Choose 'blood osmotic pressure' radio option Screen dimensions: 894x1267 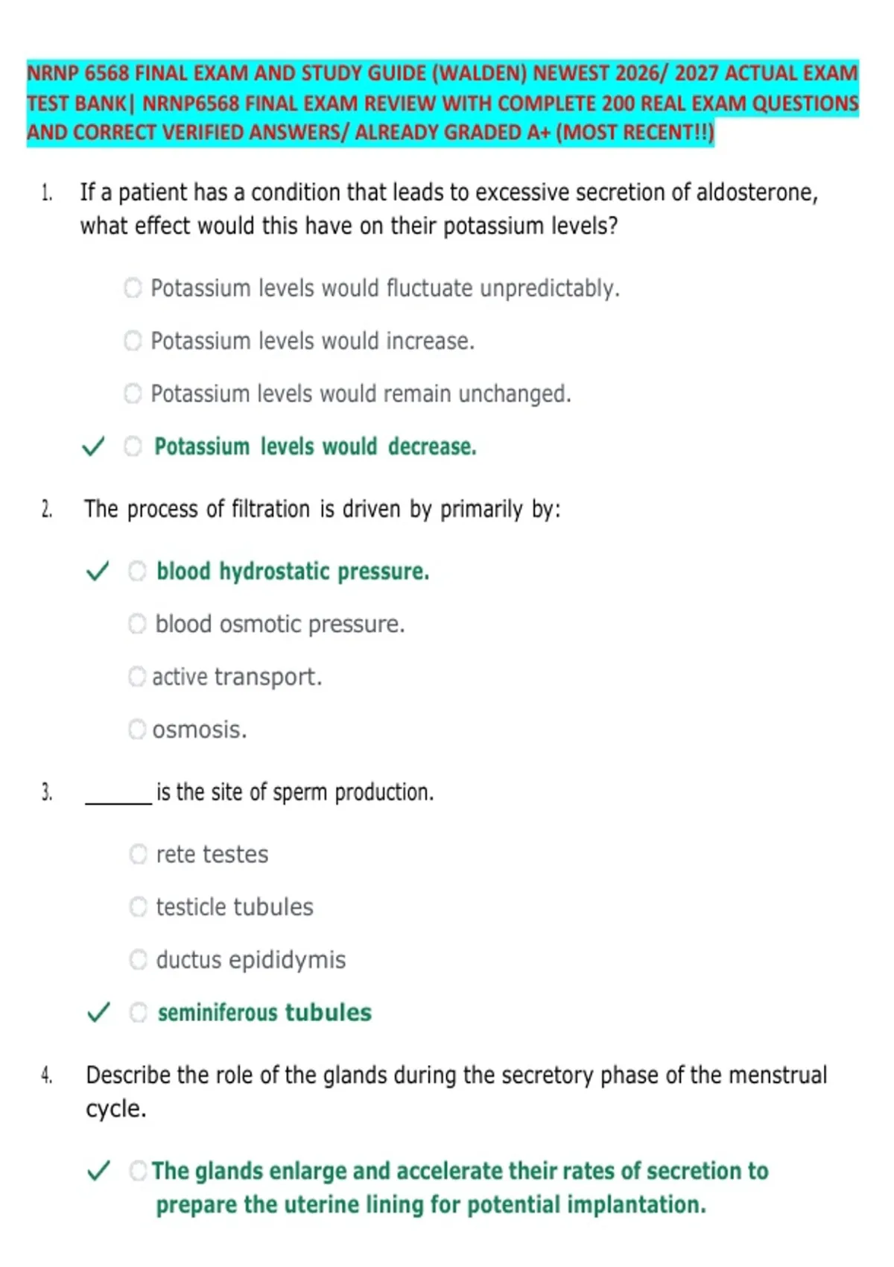[x=138, y=623]
